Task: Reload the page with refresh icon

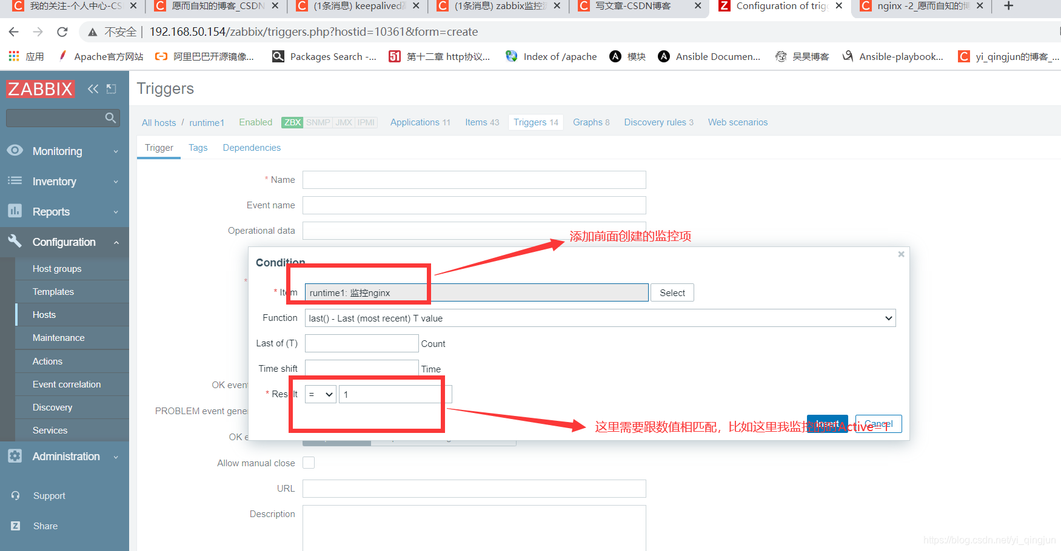Action: 62,31
